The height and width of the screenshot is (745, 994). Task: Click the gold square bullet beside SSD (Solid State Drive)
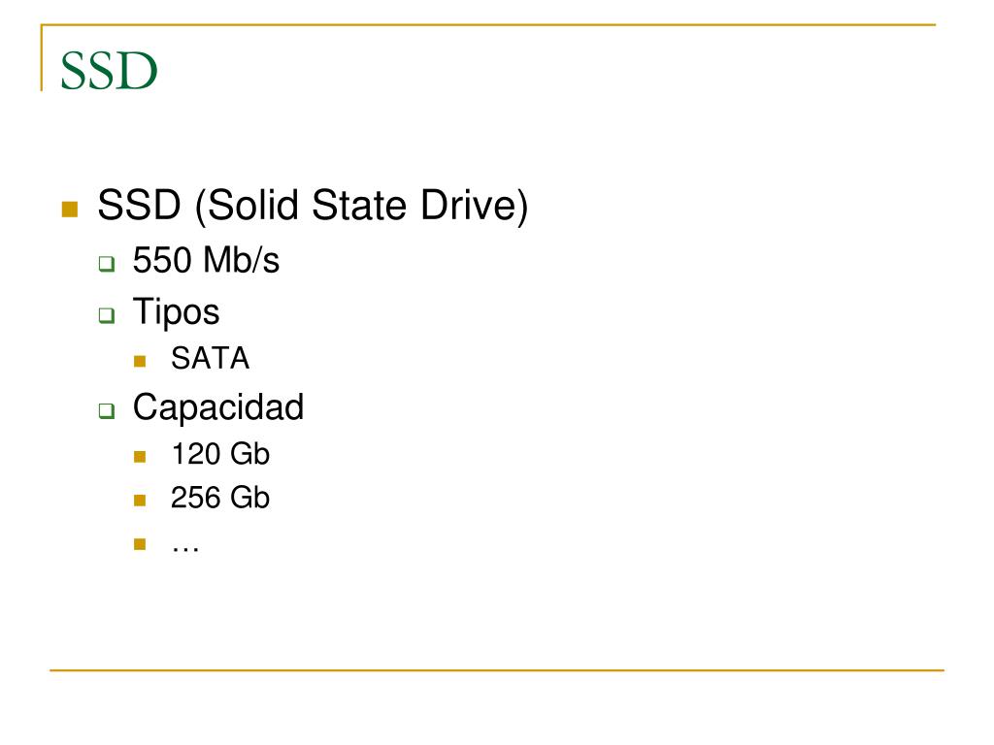(x=70, y=210)
